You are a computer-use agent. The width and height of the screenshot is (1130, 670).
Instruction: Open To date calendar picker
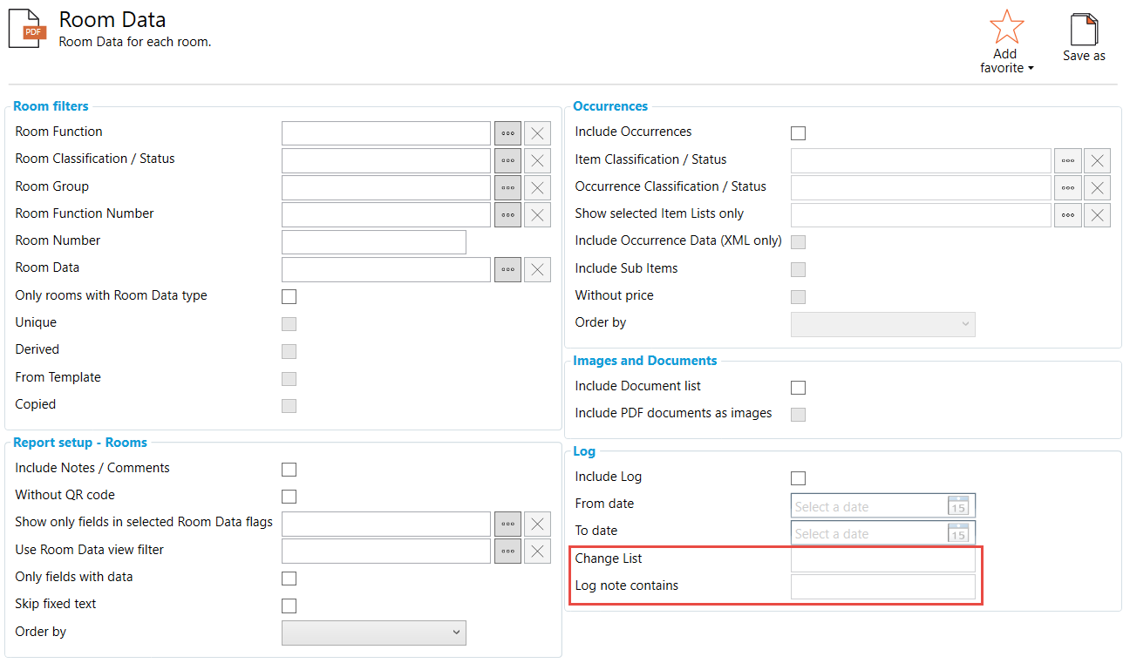958,533
